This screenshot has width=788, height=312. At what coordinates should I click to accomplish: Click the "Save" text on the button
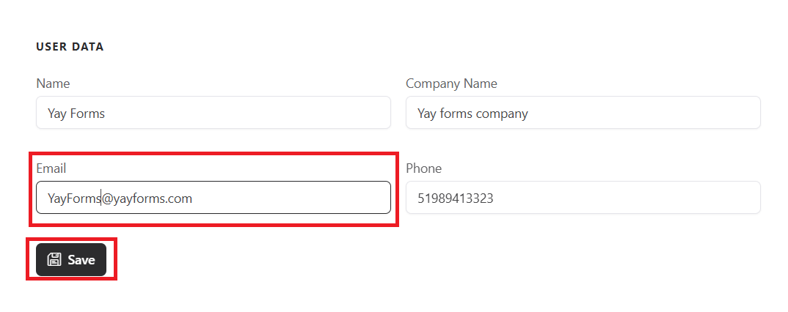coord(81,260)
